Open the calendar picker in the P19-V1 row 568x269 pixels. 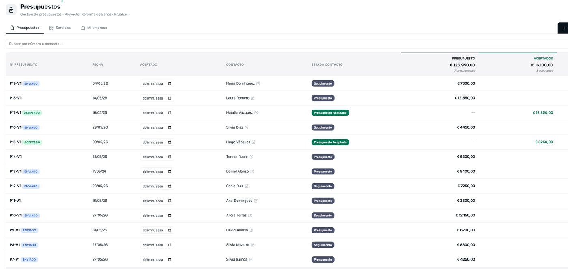(170, 83)
